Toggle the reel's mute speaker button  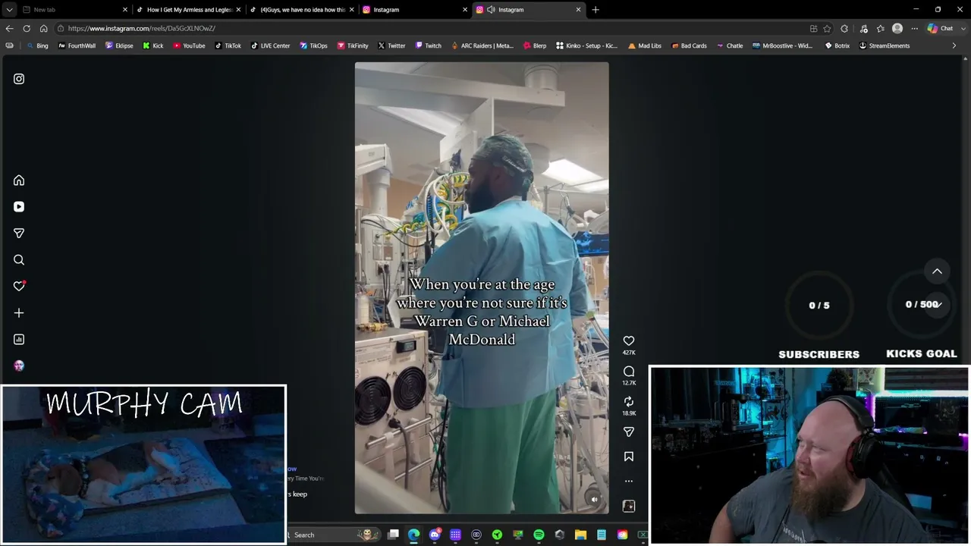(x=594, y=499)
